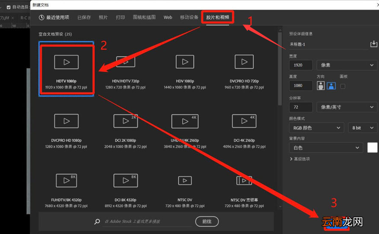Click the height field showing 1080

click(x=301, y=86)
